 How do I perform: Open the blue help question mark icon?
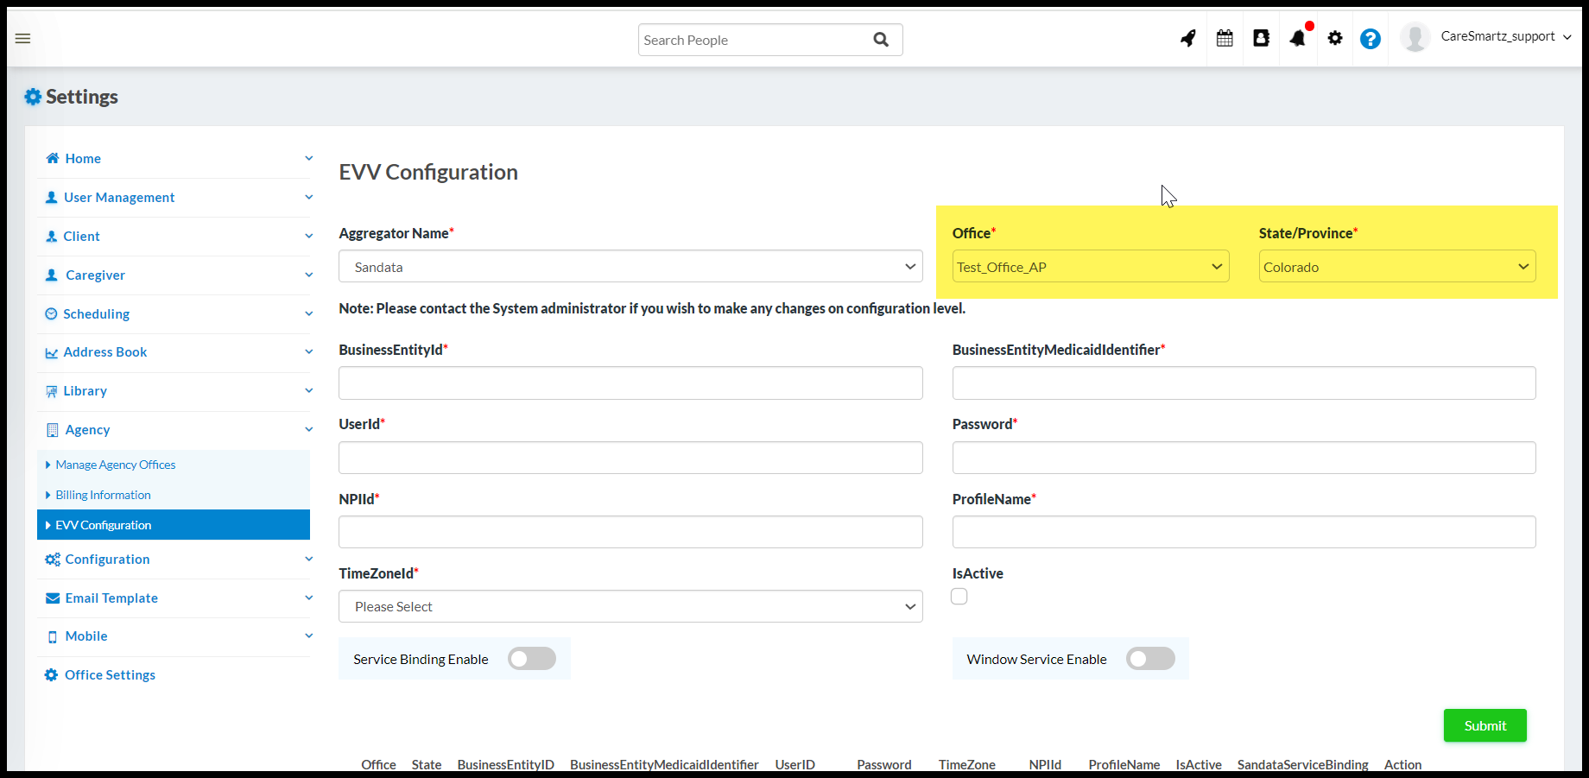click(1370, 39)
